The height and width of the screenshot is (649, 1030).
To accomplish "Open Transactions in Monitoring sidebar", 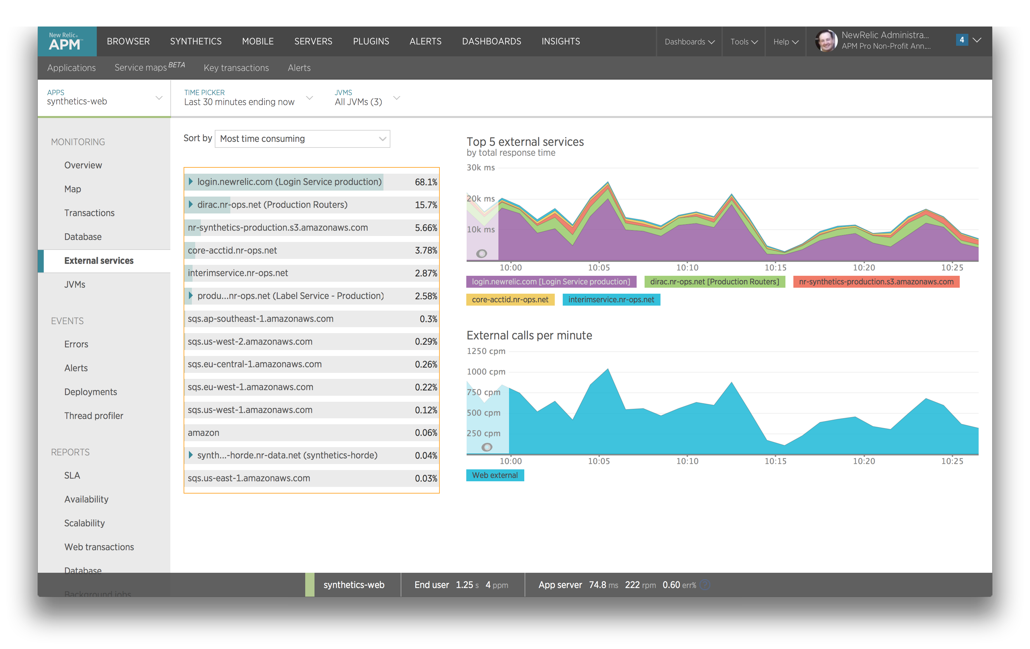I will pyautogui.click(x=89, y=212).
